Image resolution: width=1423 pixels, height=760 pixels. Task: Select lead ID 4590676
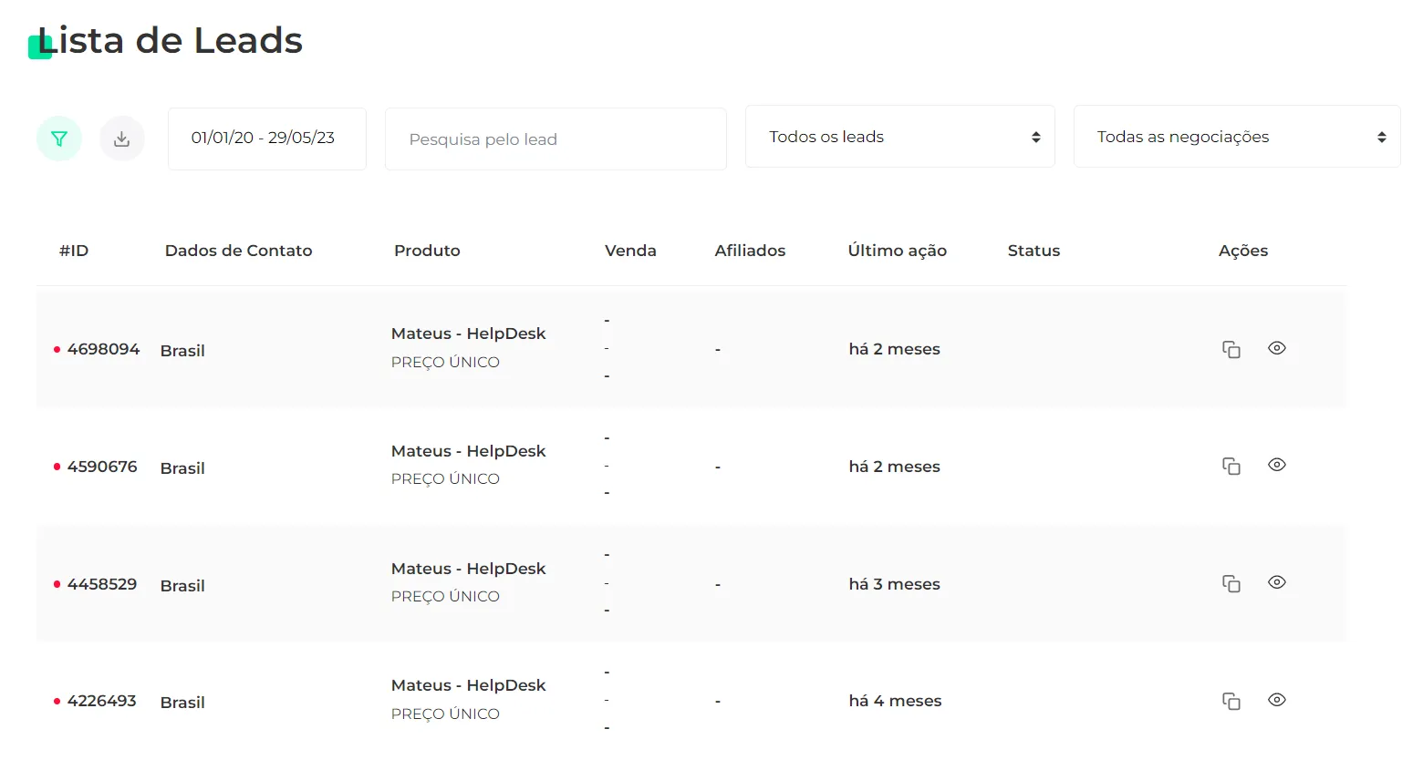coord(102,467)
